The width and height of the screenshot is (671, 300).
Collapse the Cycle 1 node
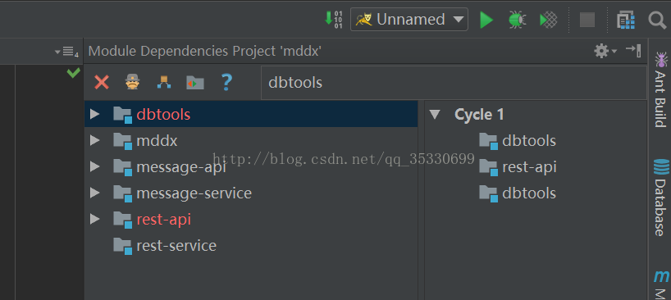tap(435, 114)
